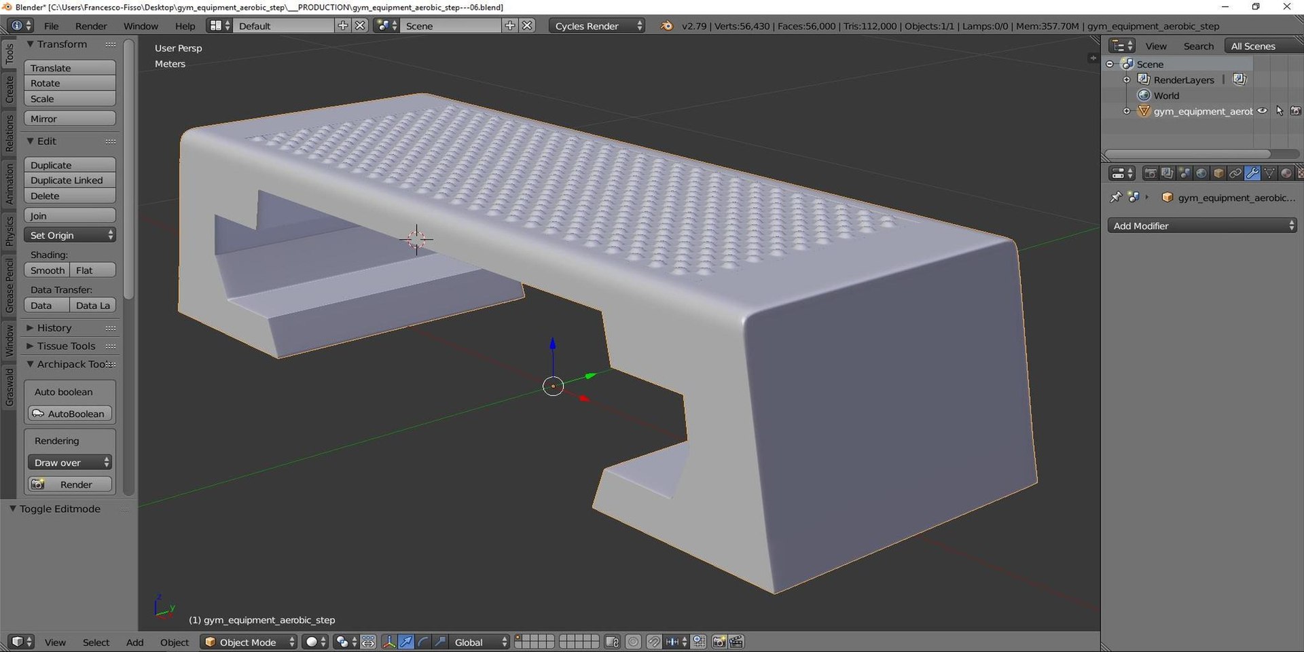Open the World properties globe tab
This screenshot has width=1304, height=652.
[x=1201, y=174]
